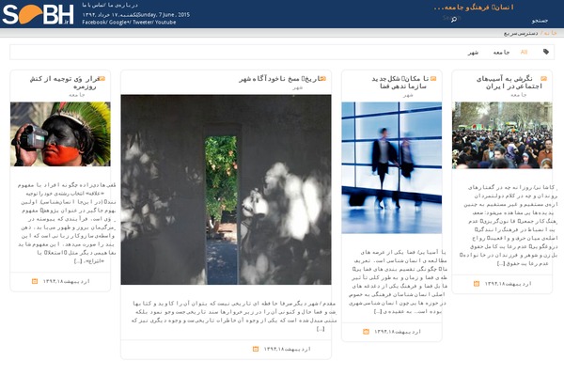The width and height of the screenshot is (564, 376).
Task: Click calendar icon under crowd article
Action: point(477,284)
